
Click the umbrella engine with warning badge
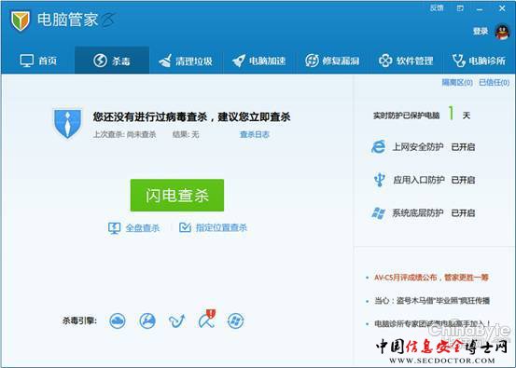207,319
